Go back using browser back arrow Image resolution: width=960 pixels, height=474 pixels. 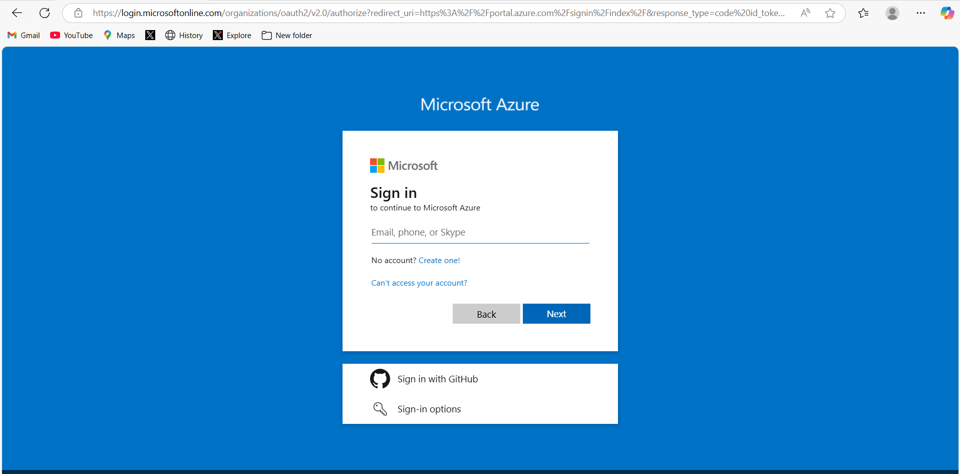point(17,13)
